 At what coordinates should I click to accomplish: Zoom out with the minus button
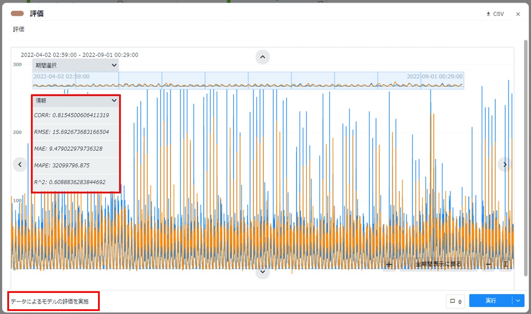pyautogui.click(x=488, y=264)
